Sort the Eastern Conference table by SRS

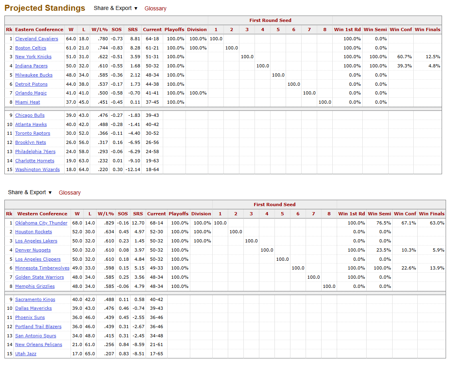click(x=132, y=30)
